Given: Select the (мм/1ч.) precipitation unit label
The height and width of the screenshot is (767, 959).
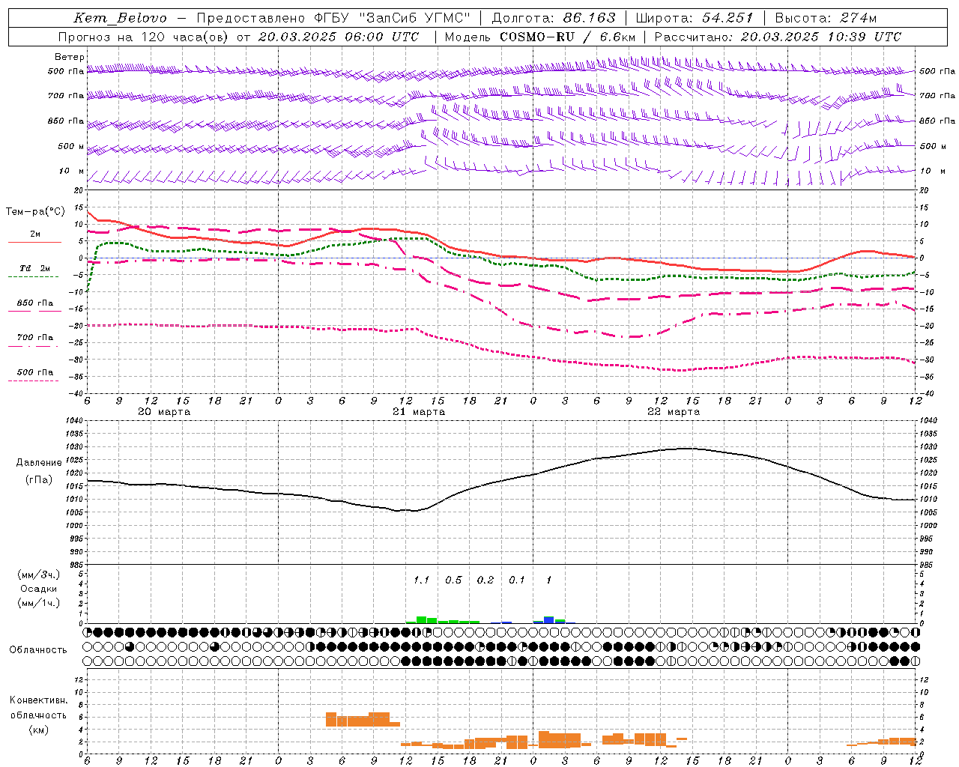Looking at the screenshot, I should tap(38, 603).
